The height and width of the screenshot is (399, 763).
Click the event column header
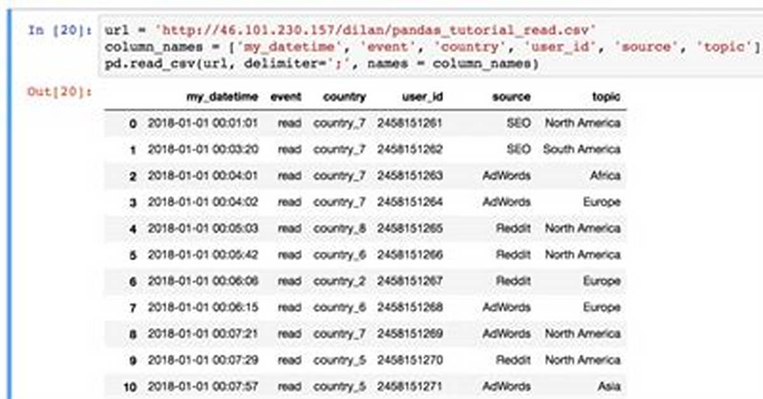[286, 97]
